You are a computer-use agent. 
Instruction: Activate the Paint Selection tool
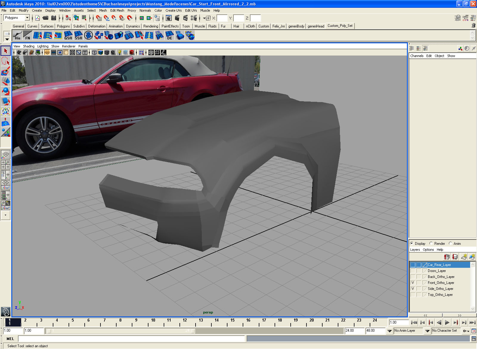coord(6,71)
